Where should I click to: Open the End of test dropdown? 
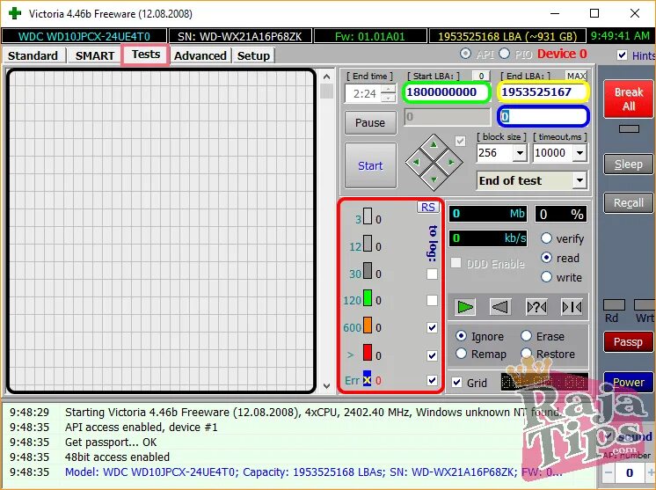pyautogui.click(x=579, y=180)
